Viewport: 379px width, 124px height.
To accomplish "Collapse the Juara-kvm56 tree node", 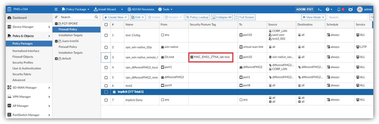I will 56,41.
